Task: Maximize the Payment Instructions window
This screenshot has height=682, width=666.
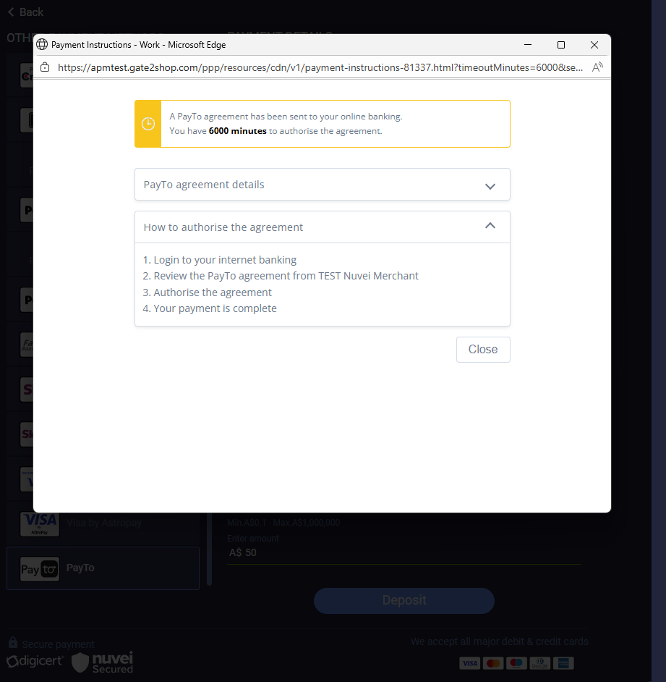Action: (x=560, y=45)
